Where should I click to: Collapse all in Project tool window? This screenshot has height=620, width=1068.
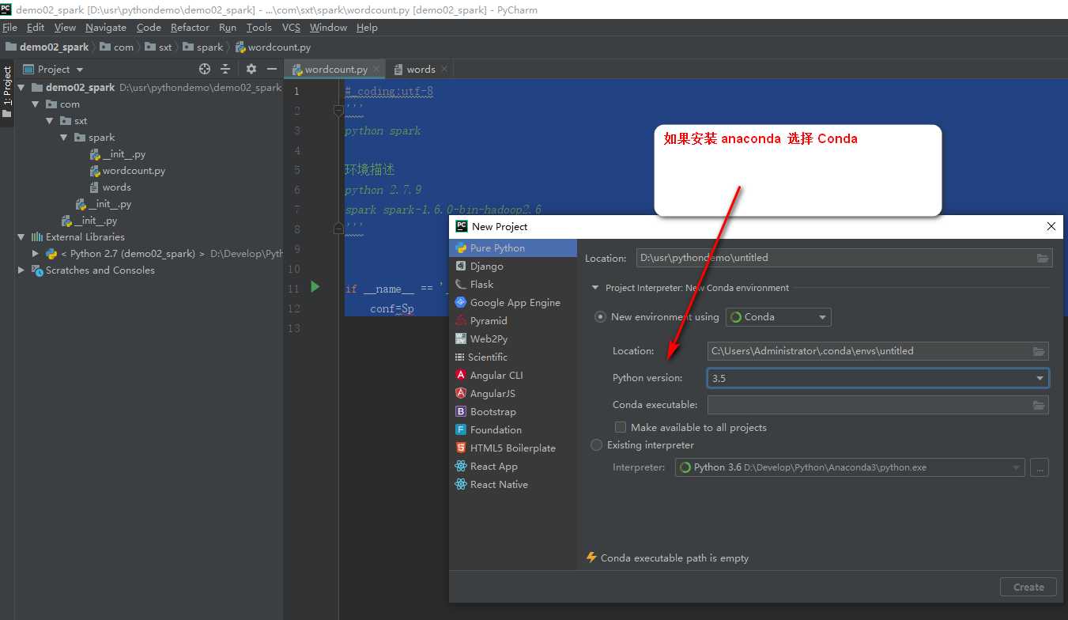pyautogui.click(x=225, y=69)
